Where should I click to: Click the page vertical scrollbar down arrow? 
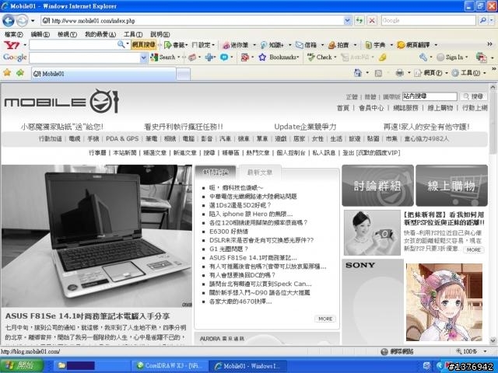(493, 340)
